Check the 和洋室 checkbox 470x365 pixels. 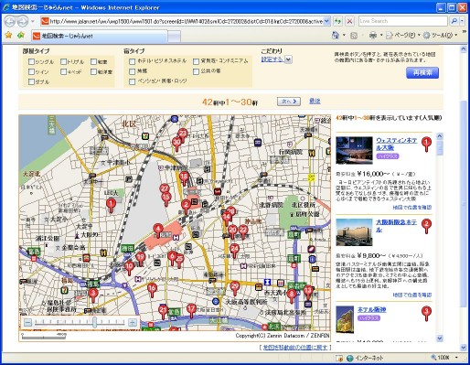point(93,71)
